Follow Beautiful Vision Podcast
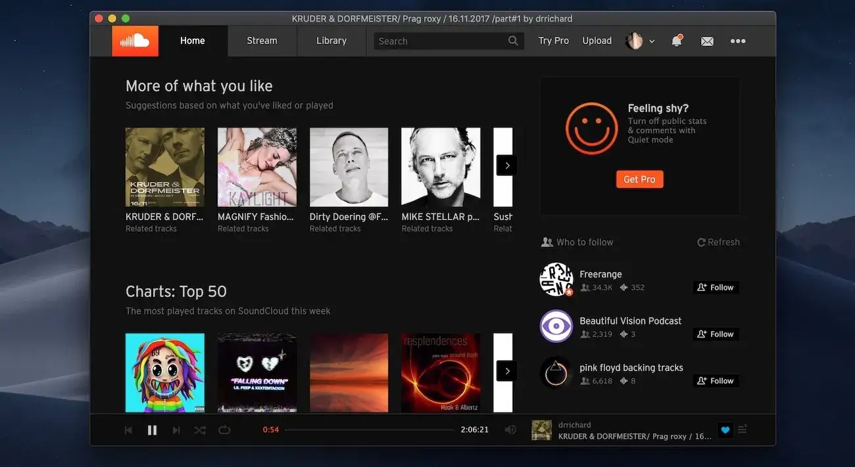 click(716, 334)
